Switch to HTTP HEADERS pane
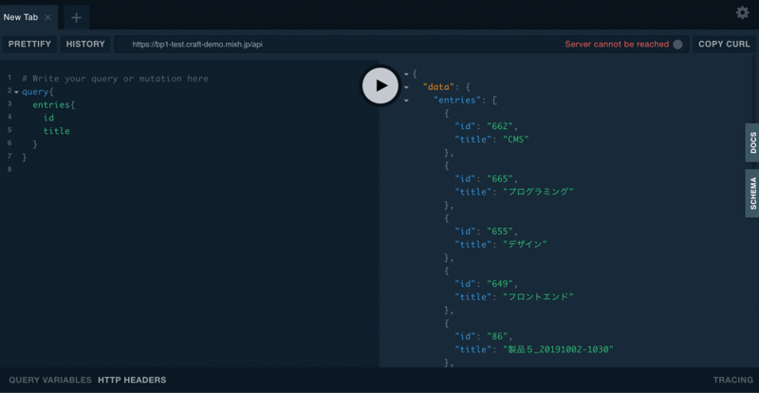The image size is (759, 393). click(x=132, y=380)
